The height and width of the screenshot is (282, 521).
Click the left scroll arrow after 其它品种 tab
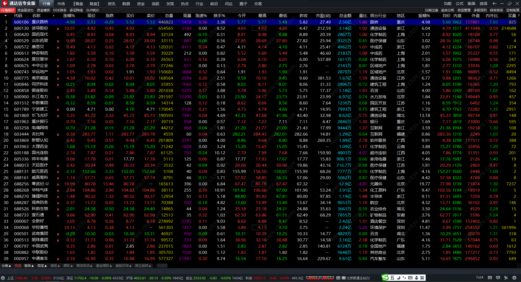pyautogui.click(x=155, y=266)
